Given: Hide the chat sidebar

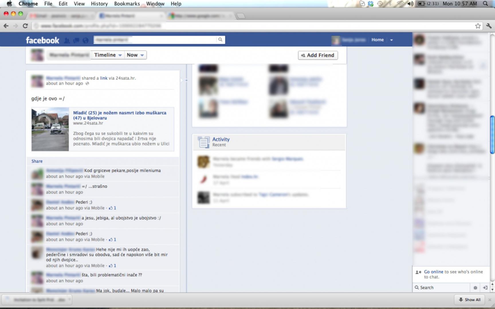Looking at the screenshot, I should point(485,288).
